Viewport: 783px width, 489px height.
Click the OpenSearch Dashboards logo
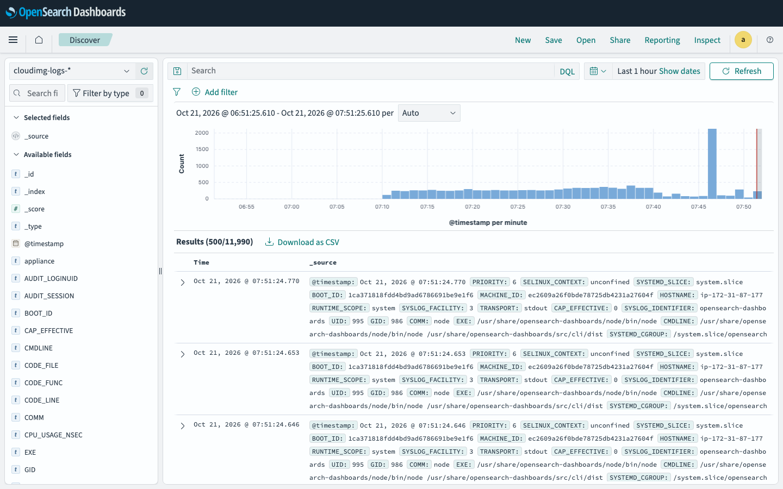66,12
